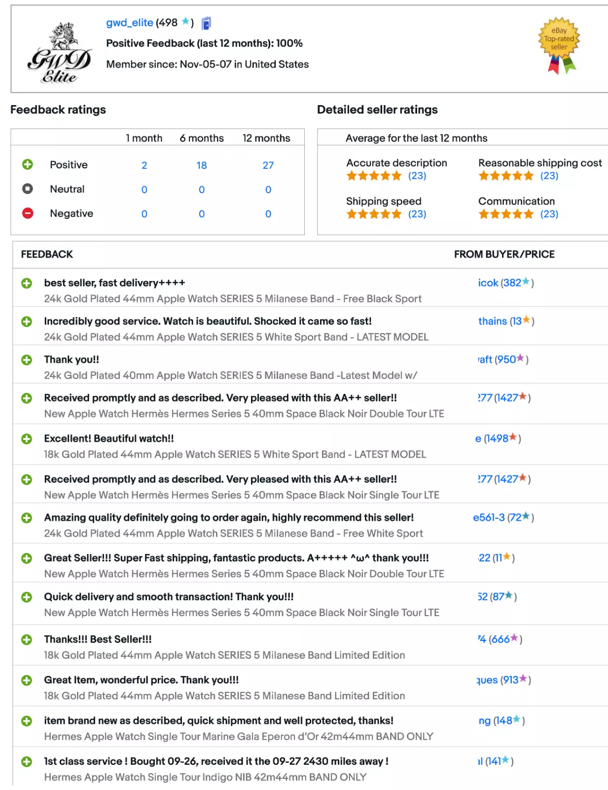Screen dimensions: 608x790
Task: Click positive icon beside 'Great Seller!!! Super Fast shipping'
Action: [27, 558]
